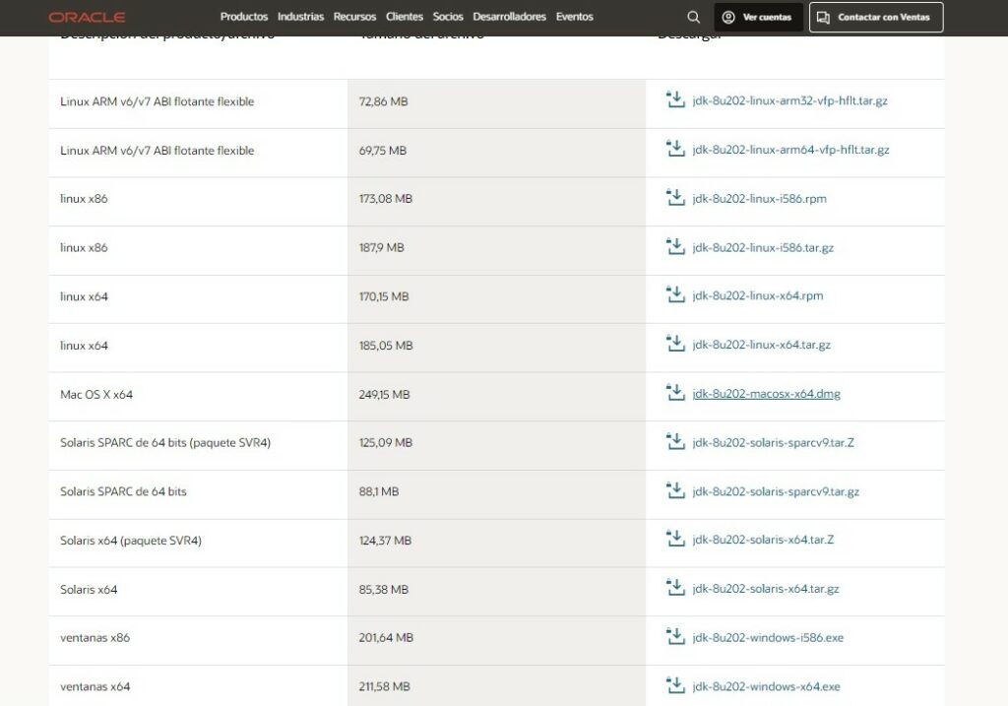Open the Recursos menu

coord(354,17)
